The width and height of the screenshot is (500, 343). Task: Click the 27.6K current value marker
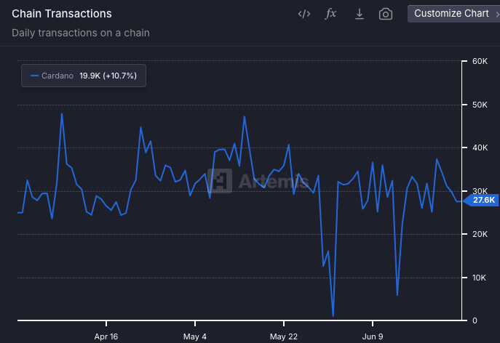(x=481, y=200)
